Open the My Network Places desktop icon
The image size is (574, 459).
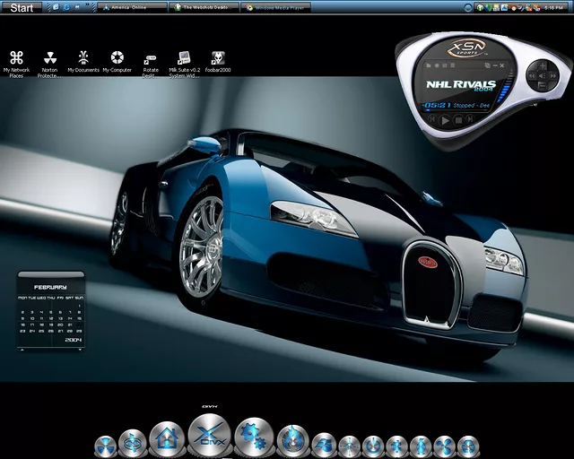pos(16,59)
